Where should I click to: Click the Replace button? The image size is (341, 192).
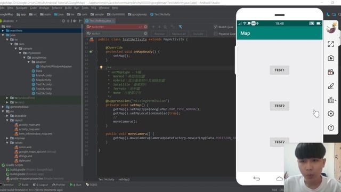159,34
